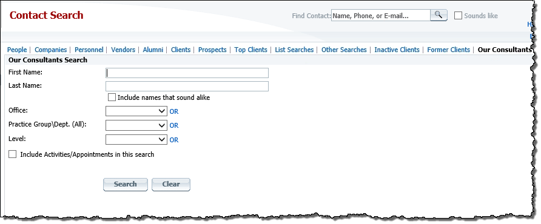Check Include names that sound alike

(112, 97)
